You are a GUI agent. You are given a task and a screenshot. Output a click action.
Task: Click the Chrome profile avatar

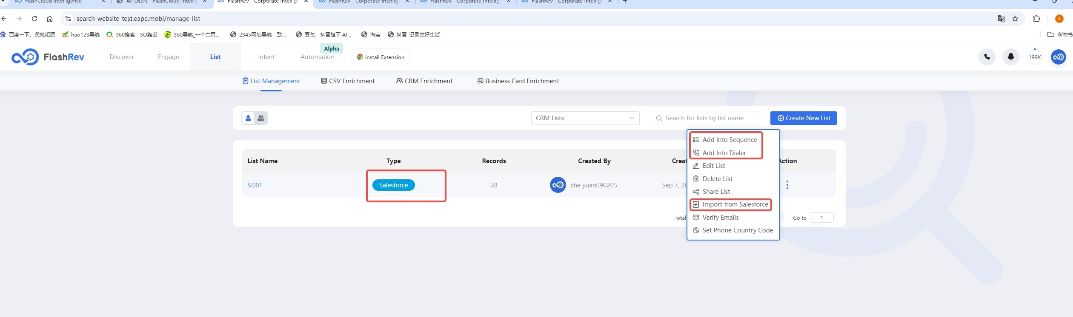click(x=1059, y=19)
